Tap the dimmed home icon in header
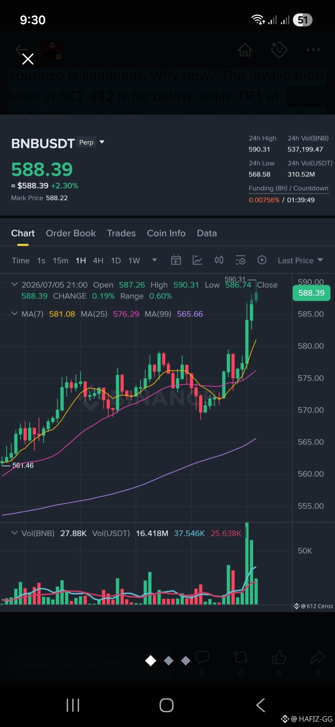This screenshot has height=727, width=335. click(245, 50)
